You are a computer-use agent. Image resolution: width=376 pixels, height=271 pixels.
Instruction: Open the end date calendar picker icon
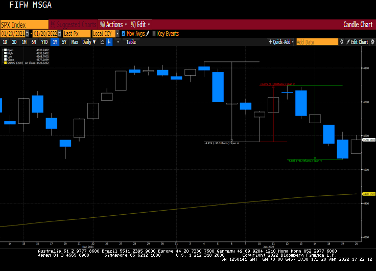[x=59, y=34]
